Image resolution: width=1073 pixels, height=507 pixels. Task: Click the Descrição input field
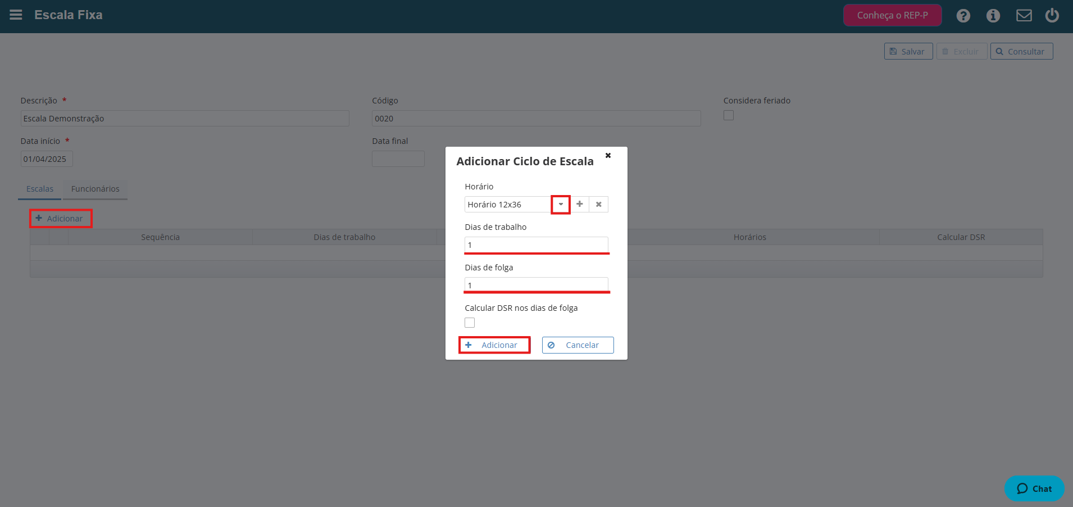click(x=185, y=119)
